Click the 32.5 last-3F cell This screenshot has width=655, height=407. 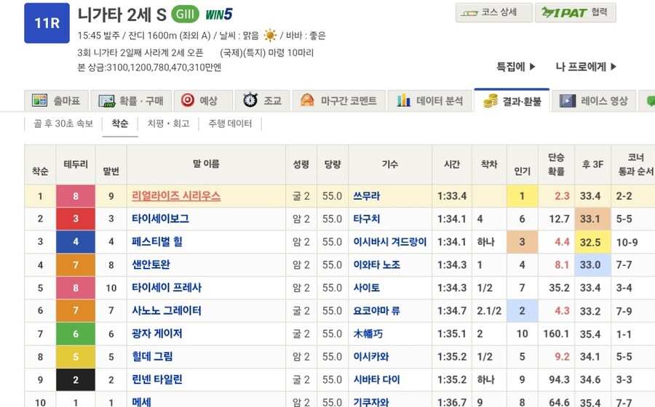coord(592,242)
